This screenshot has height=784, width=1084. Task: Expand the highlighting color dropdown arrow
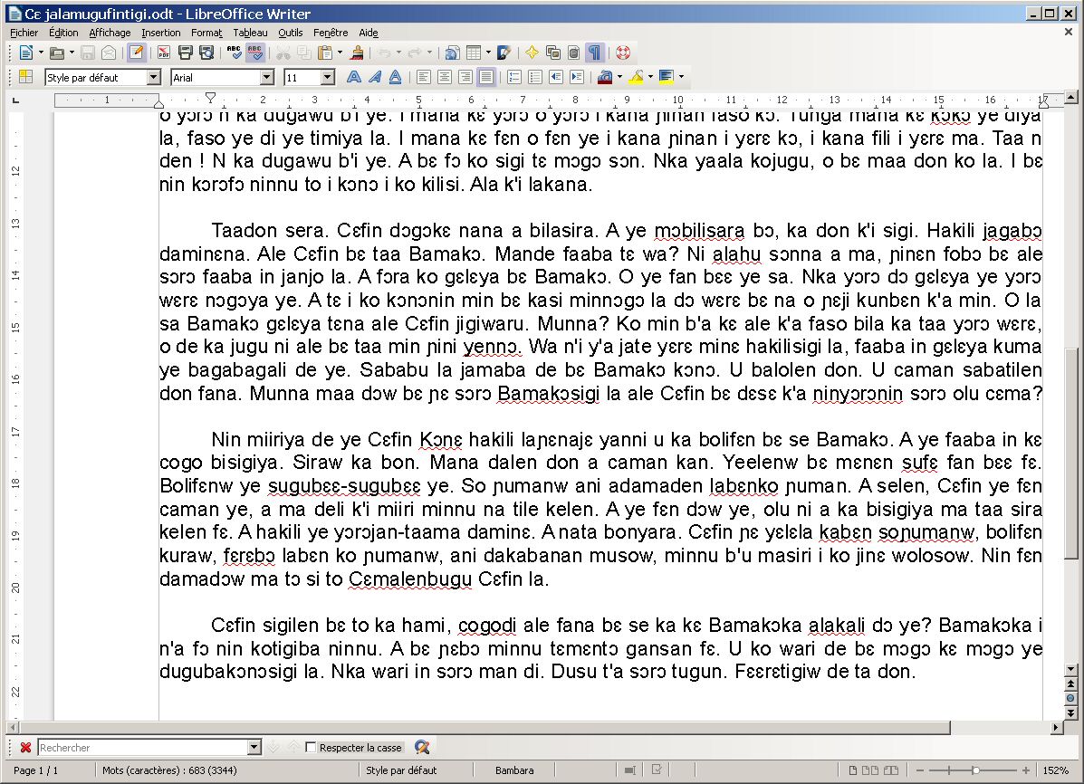pyautogui.click(x=650, y=77)
